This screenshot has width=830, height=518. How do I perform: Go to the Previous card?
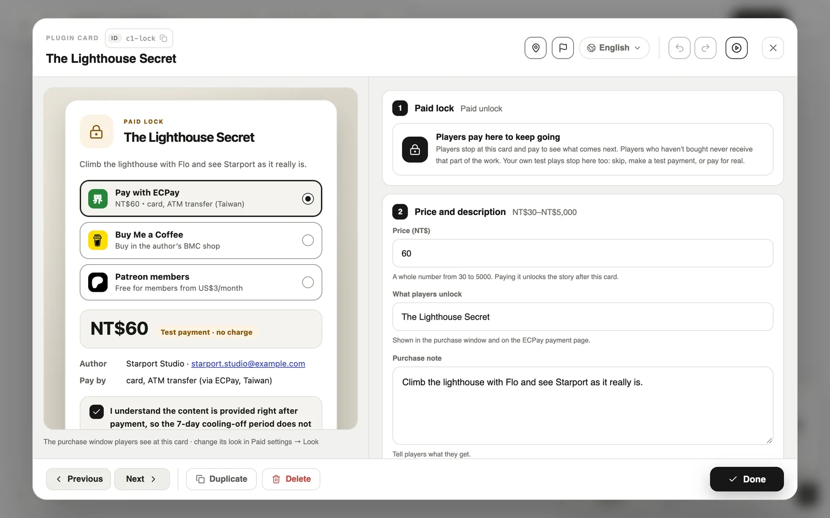tap(78, 479)
